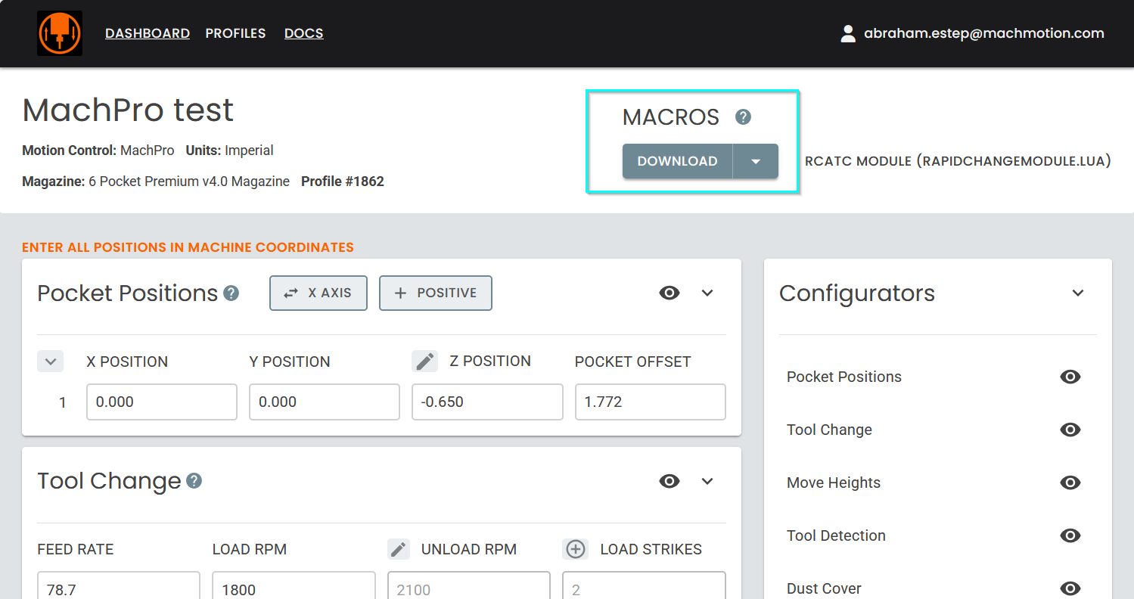Screen dimensions: 1134x599
Task: Click the user account avatar icon
Action: click(x=848, y=33)
